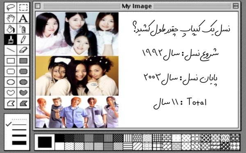Click the middle photo of three girls
This screenshot has width=246, height=153.
(77, 76)
